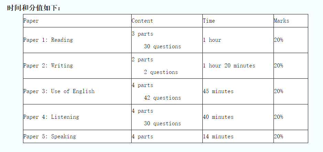
Task: Select the Paper 2: Writing cell
Action: click(x=77, y=66)
